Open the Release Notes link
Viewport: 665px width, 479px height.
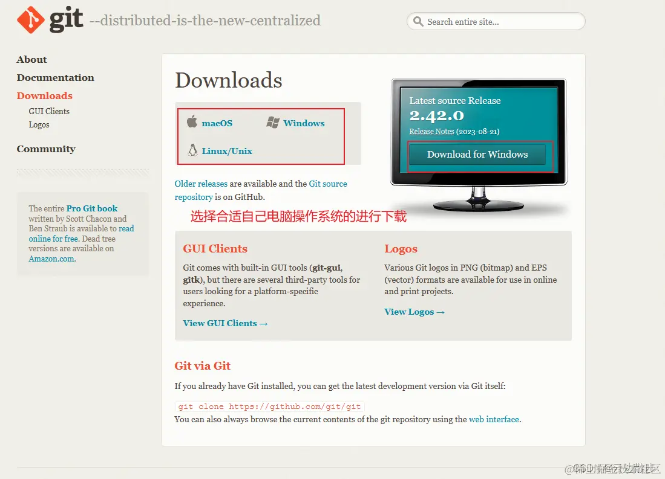[x=432, y=131]
